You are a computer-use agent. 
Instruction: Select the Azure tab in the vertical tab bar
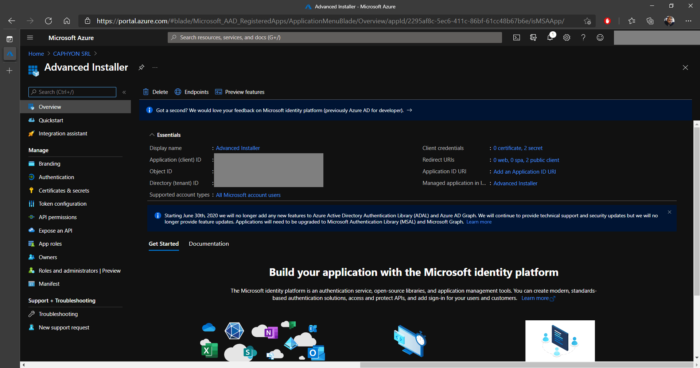pyautogui.click(x=10, y=54)
